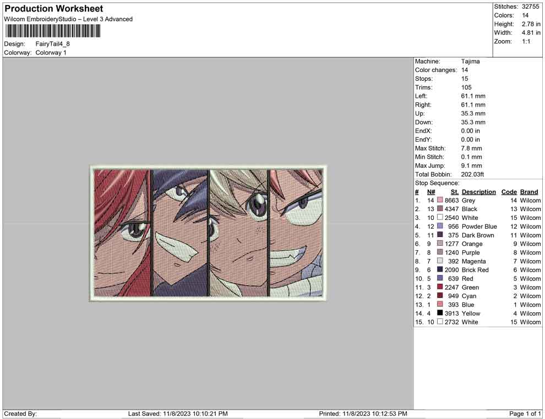
Task: Click the Trims value 105
Action: point(466,87)
